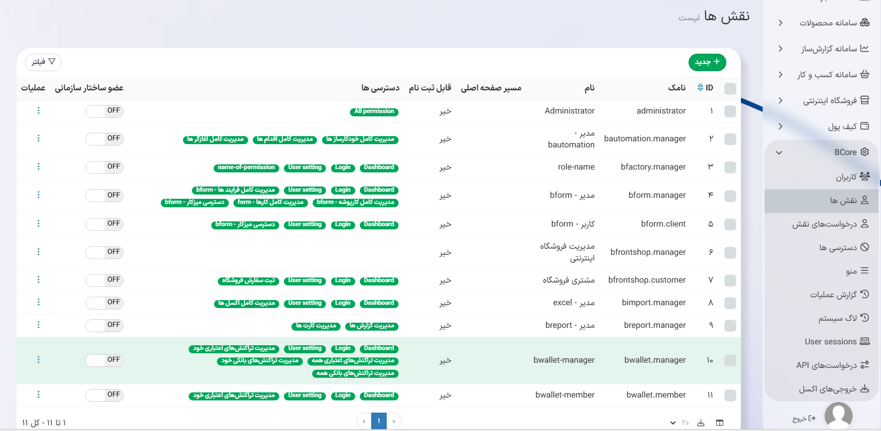Click the درخواست‌های API arrows icon
This screenshot has width=881, height=431.
864,365
